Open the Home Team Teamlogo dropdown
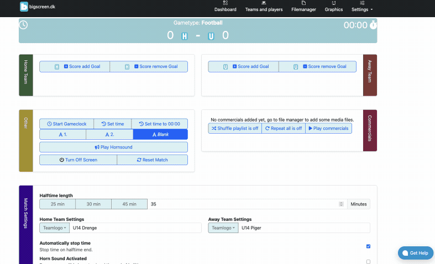Viewport: 435px width, 264px height. pos(54,228)
